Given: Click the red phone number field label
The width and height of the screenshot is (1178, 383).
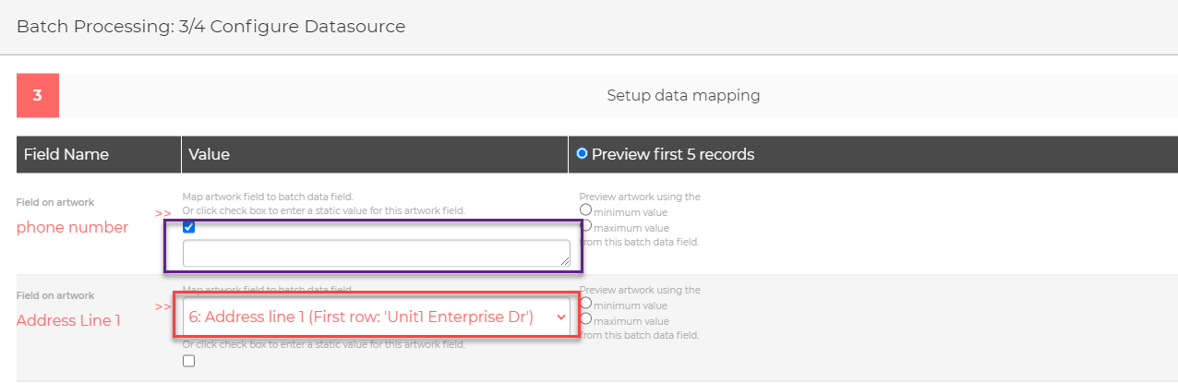Looking at the screenshot, I should (72, 227).
